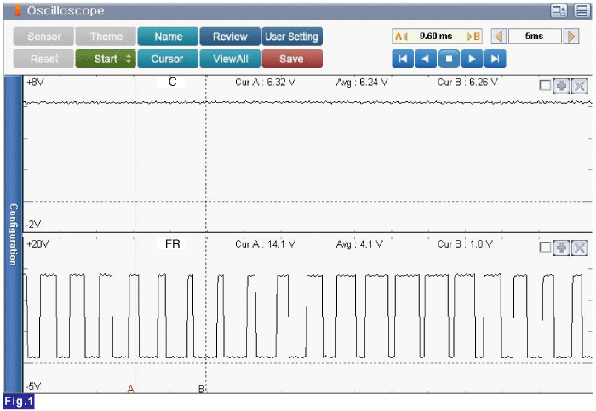
Task: Play the waveform forward
Action: pyautogui.click(x=472, y=59)
